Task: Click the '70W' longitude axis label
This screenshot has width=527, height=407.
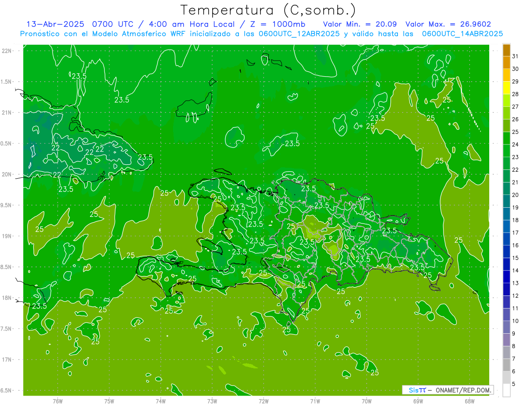Action: pos(366,401)
